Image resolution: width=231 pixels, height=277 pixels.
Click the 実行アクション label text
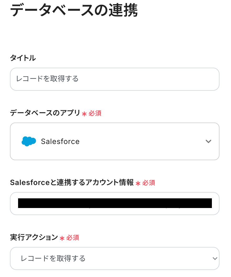click(34, 237)
